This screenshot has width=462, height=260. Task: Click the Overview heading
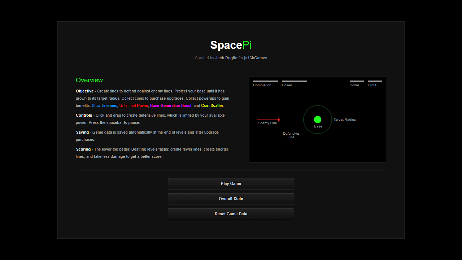89,80
